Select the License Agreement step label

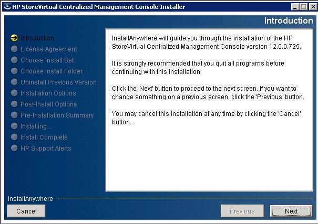49,49
